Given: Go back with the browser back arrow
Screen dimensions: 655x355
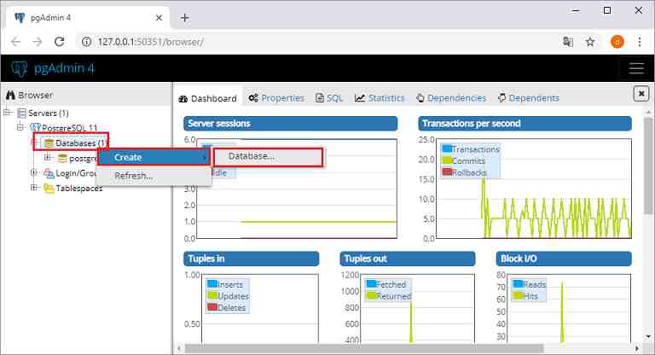Looking at the screenshot, I should tap(15, 42).
